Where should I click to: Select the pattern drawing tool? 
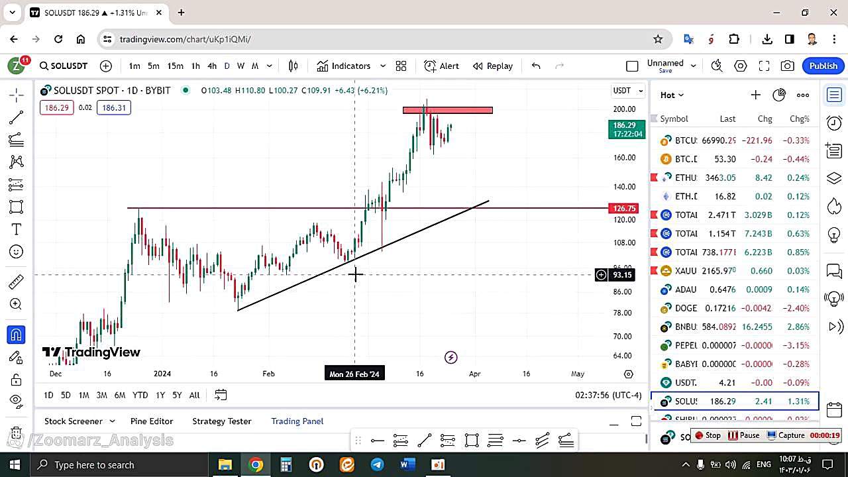17,162
